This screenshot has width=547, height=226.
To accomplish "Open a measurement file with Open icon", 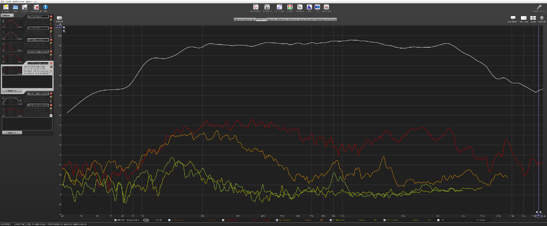I will (x=15, y=7).
